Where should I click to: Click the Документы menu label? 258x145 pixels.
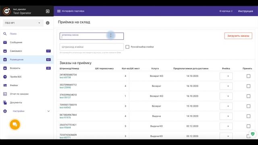coord(16,102)
